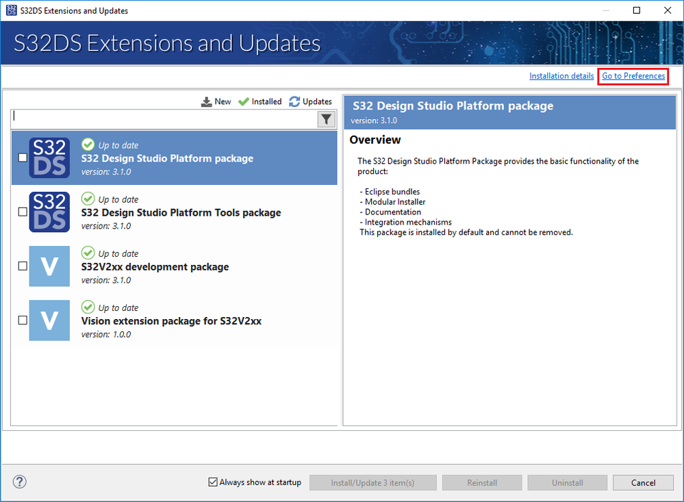
Task: Check the S32 Design Studio Platform package checkbox
Action: (x=23, y=158)
